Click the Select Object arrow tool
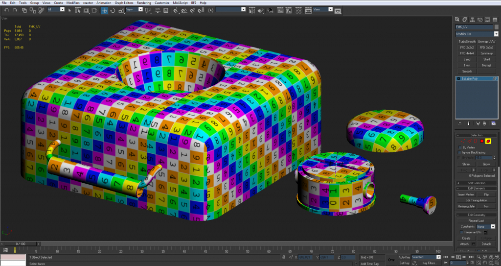Viewport: 501px width, 266px height. tap(70, 10)
